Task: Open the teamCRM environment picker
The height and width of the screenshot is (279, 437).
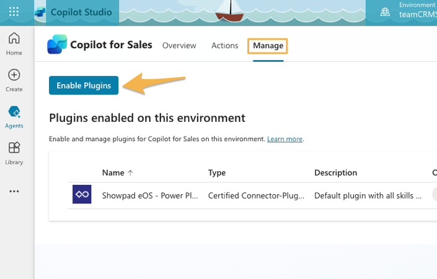Action: click(418, 14)
